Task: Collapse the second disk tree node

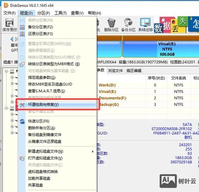Action: pyautogui.click(x=6, y=108)
